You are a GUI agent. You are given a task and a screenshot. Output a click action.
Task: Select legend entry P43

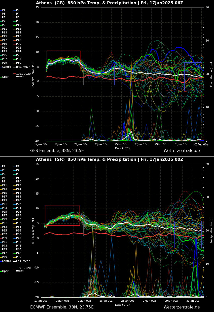tap(4, 246)
